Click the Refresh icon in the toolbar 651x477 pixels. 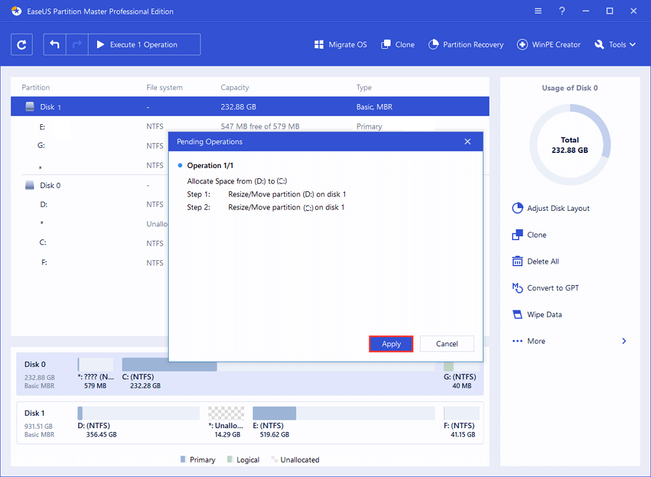click(x=22, y=45)
